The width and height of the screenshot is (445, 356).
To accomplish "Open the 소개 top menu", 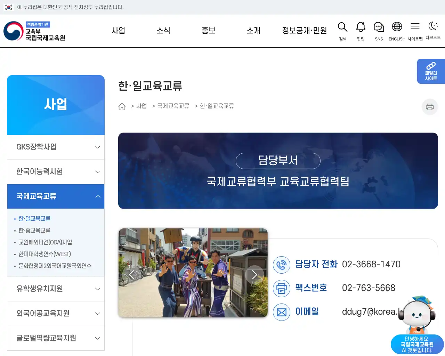I will [253, 31].
